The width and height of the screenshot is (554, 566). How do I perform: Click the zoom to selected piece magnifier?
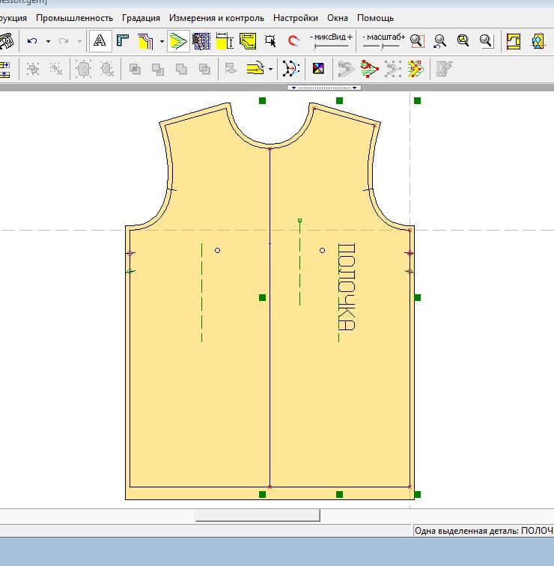tap(463, 40)
